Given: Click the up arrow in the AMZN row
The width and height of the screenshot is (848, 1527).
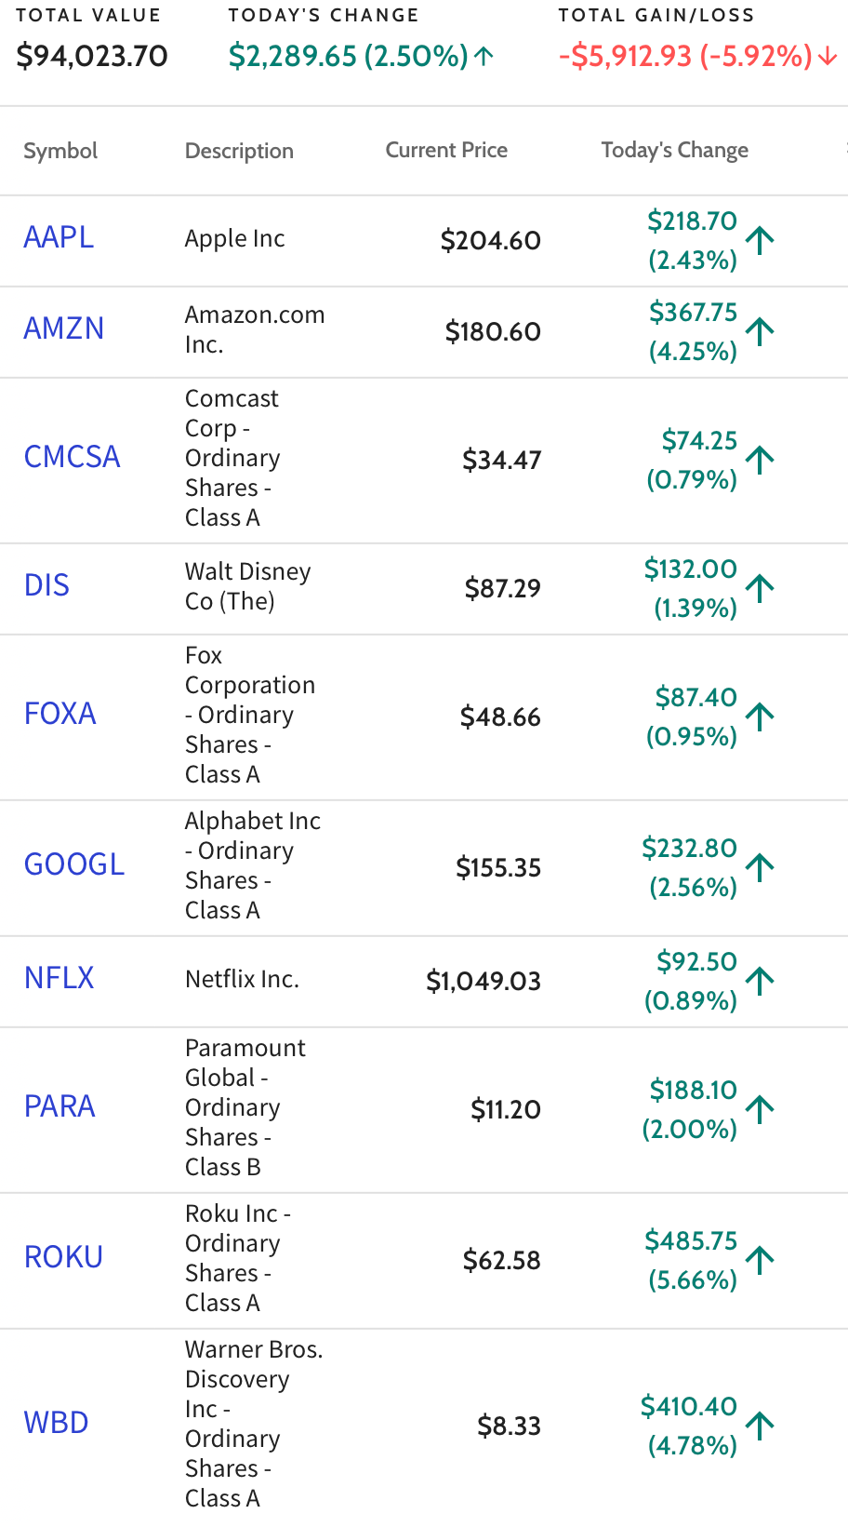Looking at the screenshot, I should (761, 331).
